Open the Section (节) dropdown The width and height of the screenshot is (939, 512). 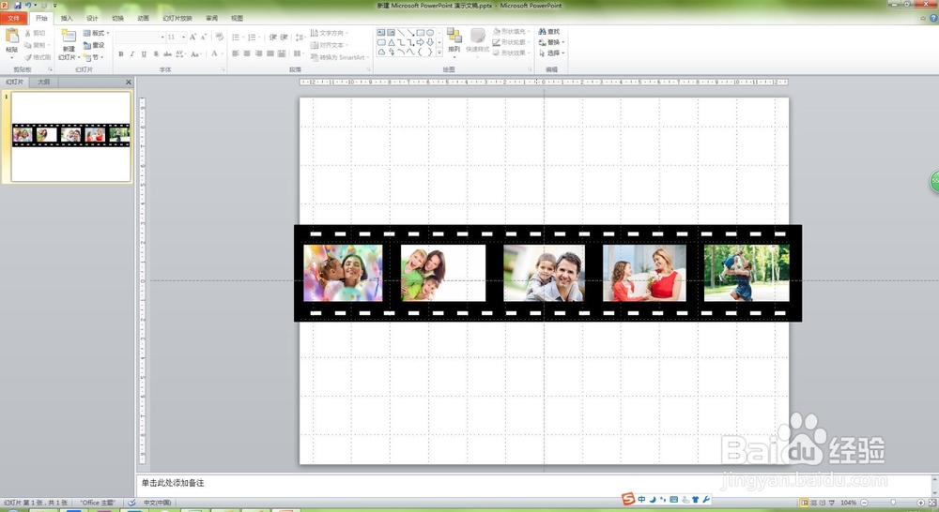94,57
